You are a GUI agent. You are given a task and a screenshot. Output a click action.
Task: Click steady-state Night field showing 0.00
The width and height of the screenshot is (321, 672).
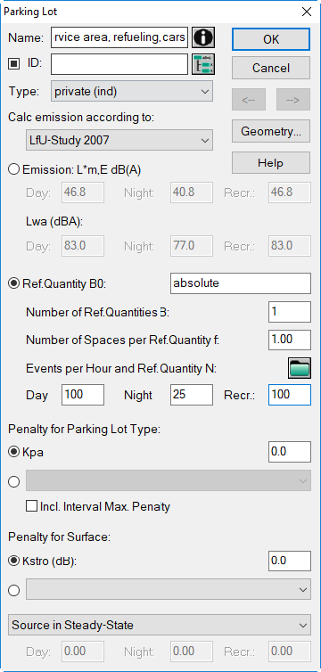coord(192,652)
